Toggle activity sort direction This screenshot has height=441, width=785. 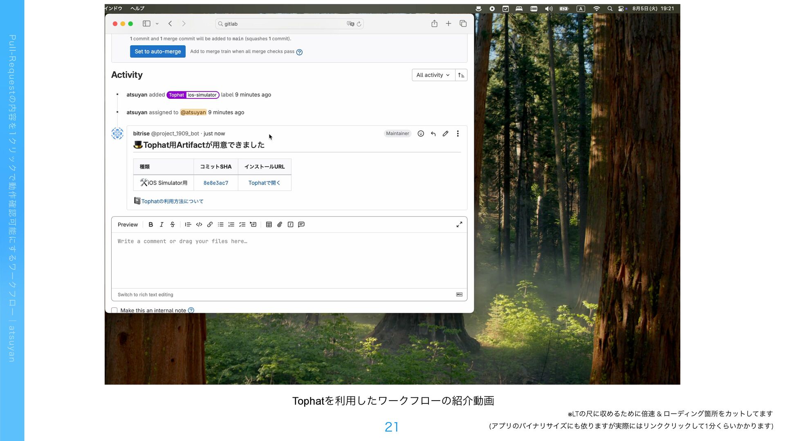coord(461,75)
